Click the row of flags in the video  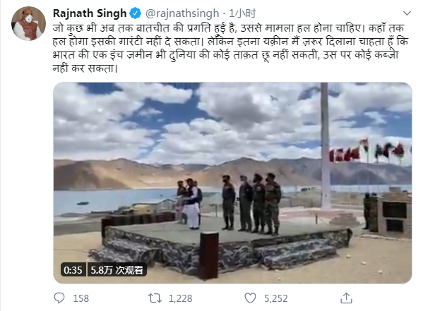click(x=369, y=151)
